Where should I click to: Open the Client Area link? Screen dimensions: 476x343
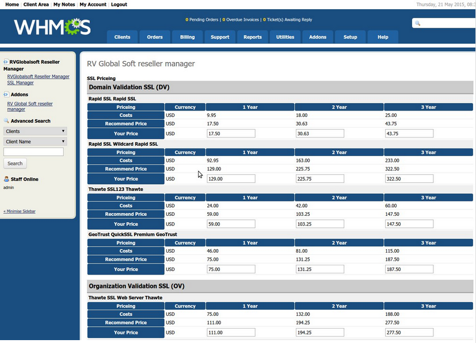[x=36, y=4]
